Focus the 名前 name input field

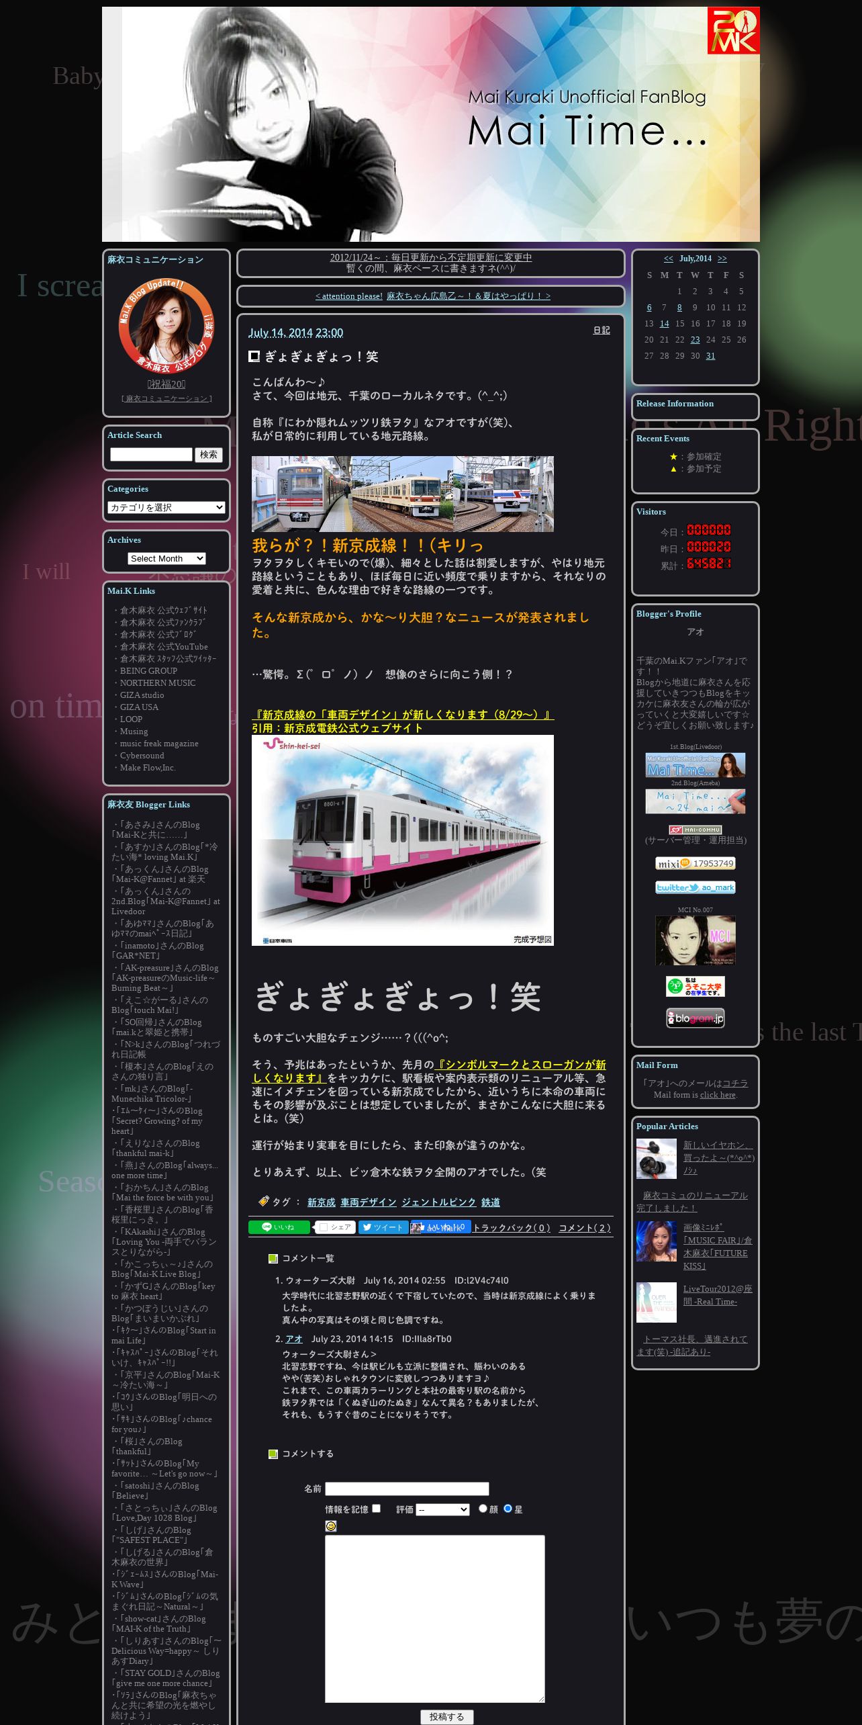click(x=407, y=1489)
